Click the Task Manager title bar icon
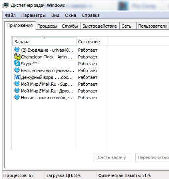 [x=5, y=5]
